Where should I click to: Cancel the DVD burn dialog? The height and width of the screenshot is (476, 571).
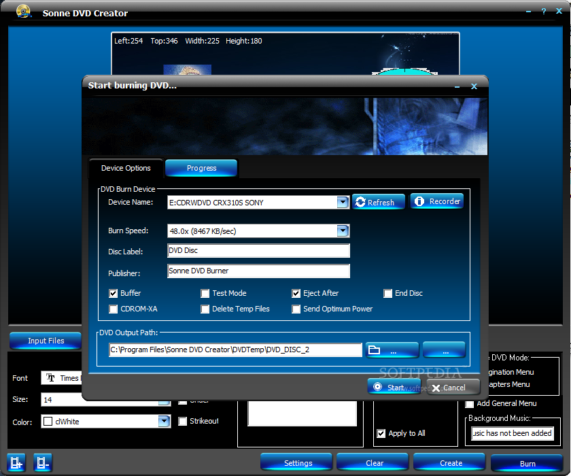pos(453,387)
